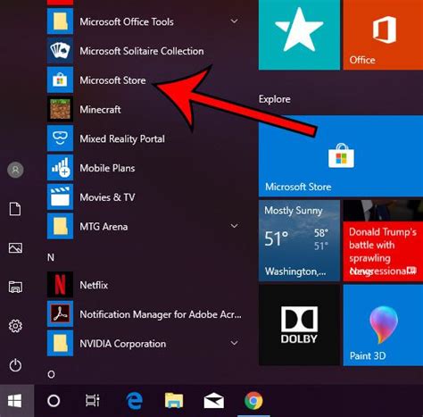
Task: Launch the Dolby tile
Action: [x=299, y=325]
